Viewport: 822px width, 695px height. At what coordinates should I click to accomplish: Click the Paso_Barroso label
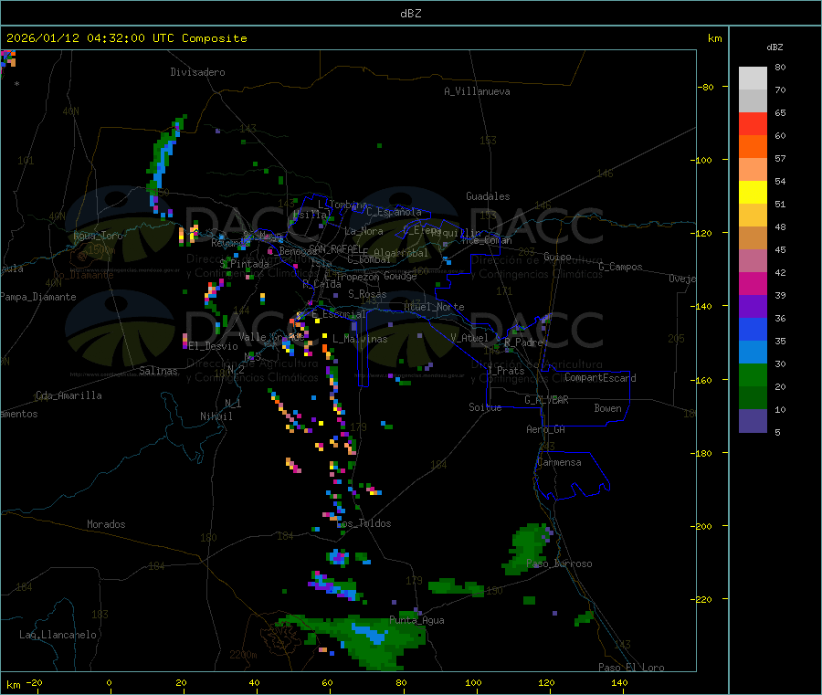pyautogui.click(x=559, y=563)
